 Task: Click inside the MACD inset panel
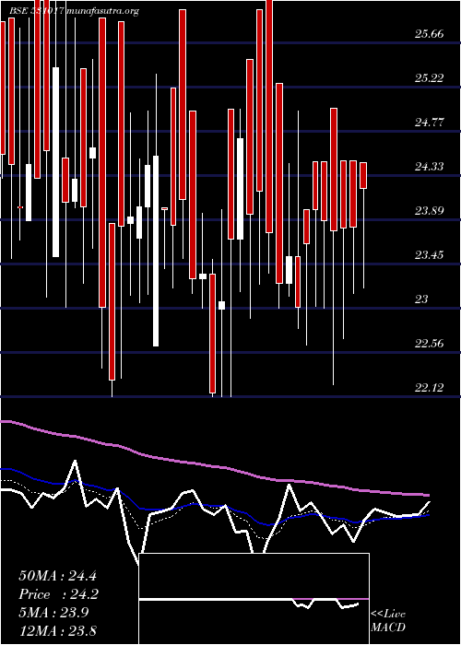point(254,599)
